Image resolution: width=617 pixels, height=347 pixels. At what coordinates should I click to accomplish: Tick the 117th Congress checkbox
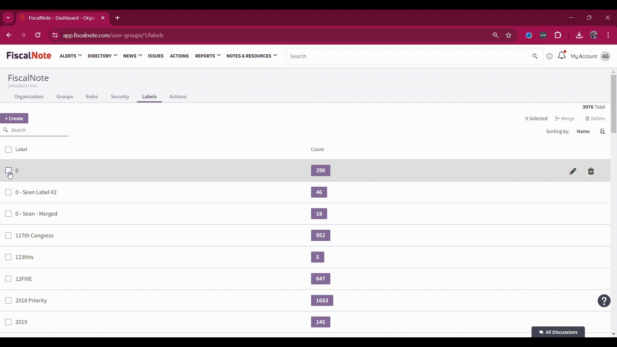tap(8, 236)
